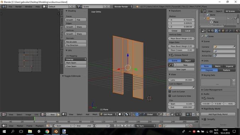Open Chrome from the taskbar
Viewport: 240px width, 135px height.
(47, 131)
